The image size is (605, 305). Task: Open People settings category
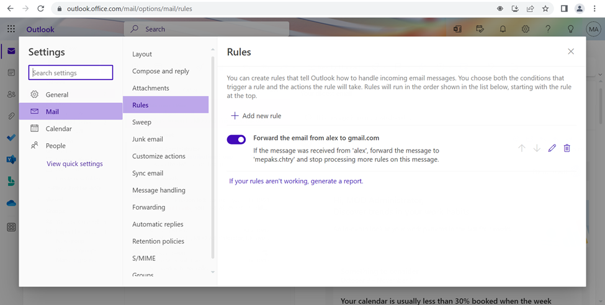click(71, 145)
